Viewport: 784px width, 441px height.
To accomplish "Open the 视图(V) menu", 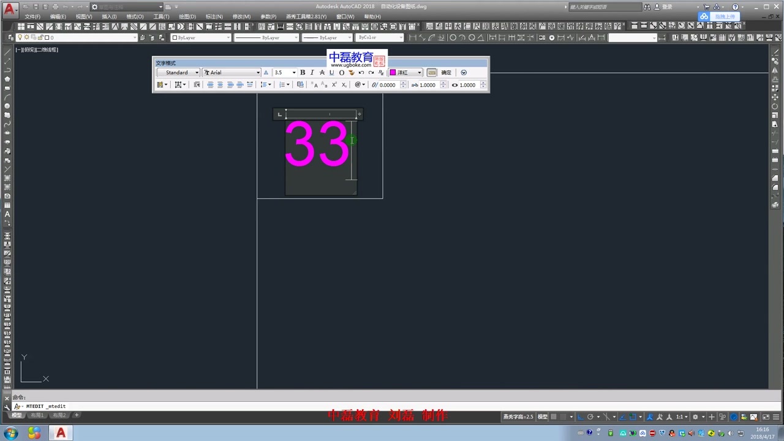I will coord(84,17).
